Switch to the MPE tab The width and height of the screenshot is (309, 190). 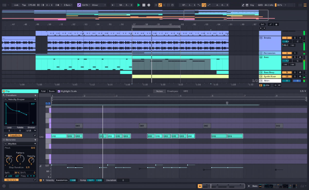pos(185,91)
